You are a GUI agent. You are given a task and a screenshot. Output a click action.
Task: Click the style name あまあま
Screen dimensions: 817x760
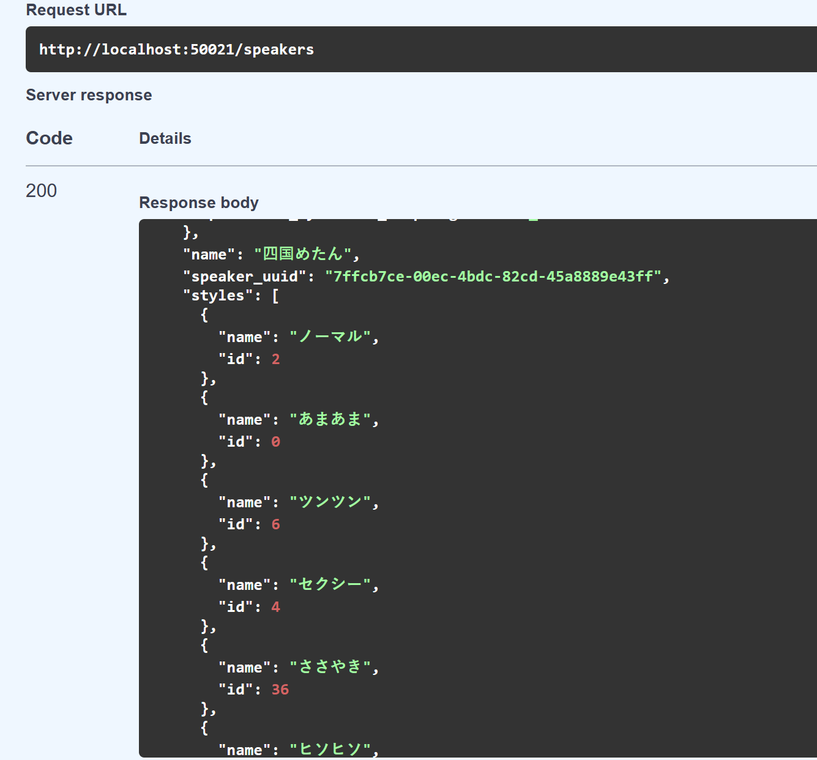(x=330, y=419)
